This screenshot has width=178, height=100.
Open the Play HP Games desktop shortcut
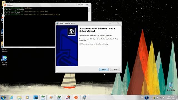click(4, 61)
